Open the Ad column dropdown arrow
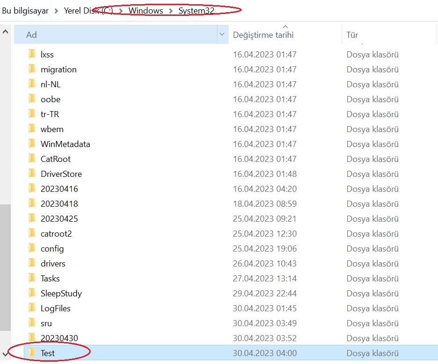The width and height of the screenshot is (438, 364). (222, 35)
